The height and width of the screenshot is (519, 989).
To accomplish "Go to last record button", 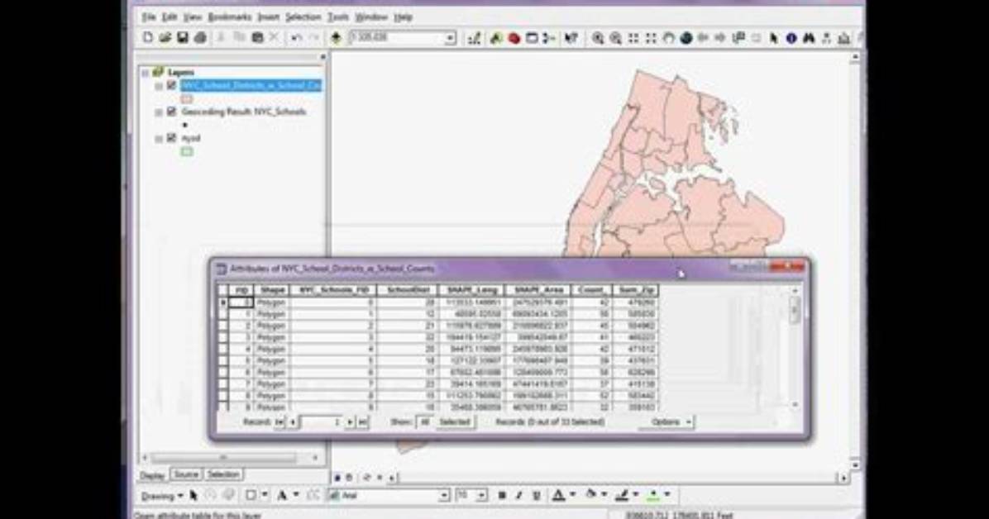I will 363,421.
